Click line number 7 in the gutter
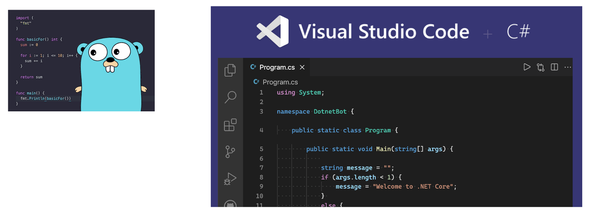Image resolution: width=591 pixels, height=222 pixels. (x=261, y=168)
